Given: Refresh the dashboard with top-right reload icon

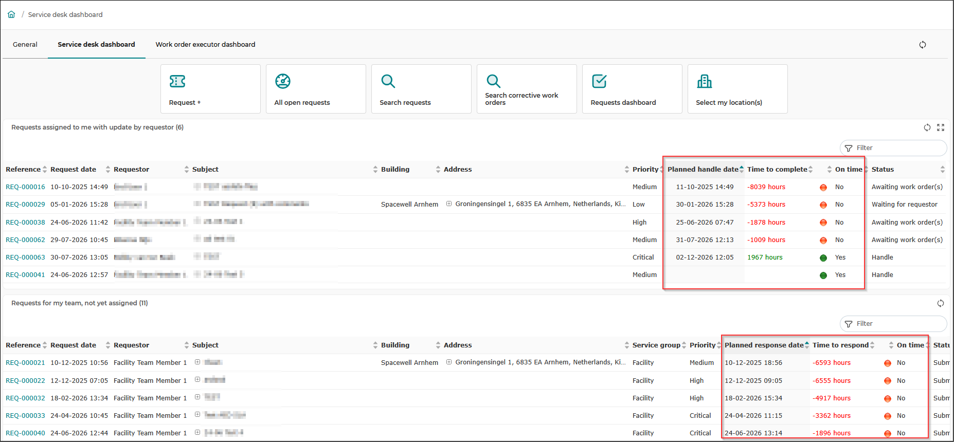Looking at the screenshot, I should [x=923, y=45].
